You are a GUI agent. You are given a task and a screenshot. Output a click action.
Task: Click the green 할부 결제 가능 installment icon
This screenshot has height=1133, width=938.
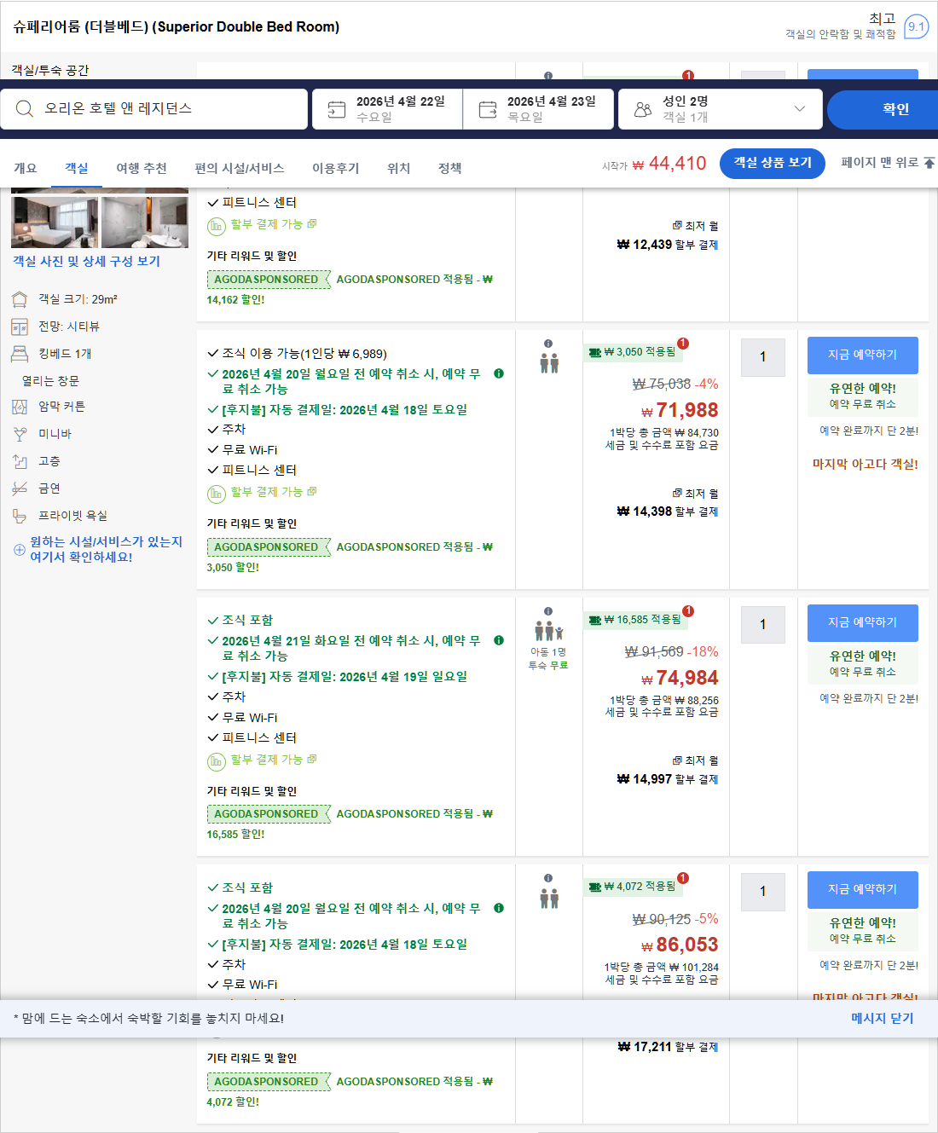[x=216, y=493]
